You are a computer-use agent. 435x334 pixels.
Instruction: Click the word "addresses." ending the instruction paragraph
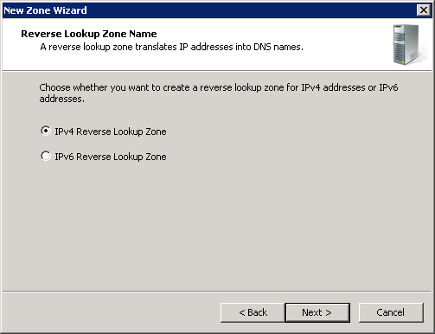[x=62, y=99]
